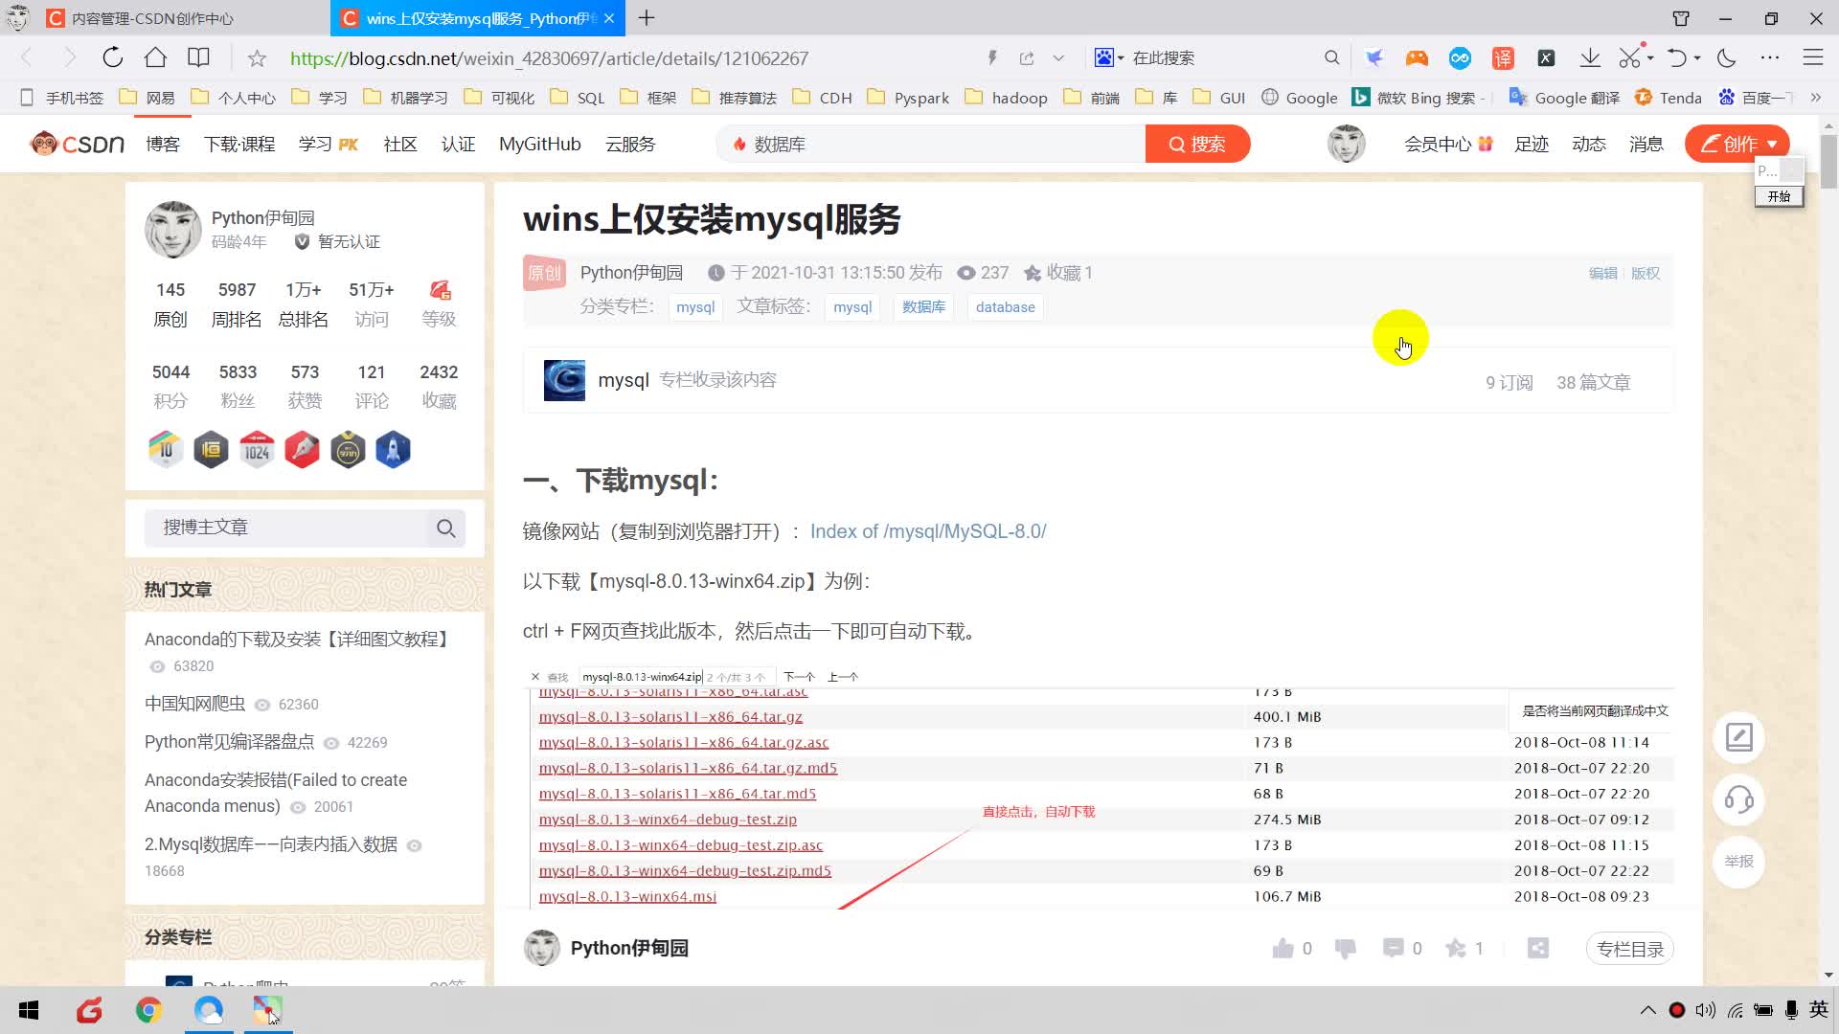Open the Windows Start button

(29, 1010)
